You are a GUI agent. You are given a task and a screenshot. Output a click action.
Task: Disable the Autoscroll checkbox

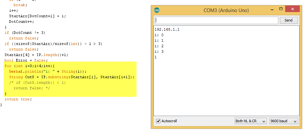158,121
